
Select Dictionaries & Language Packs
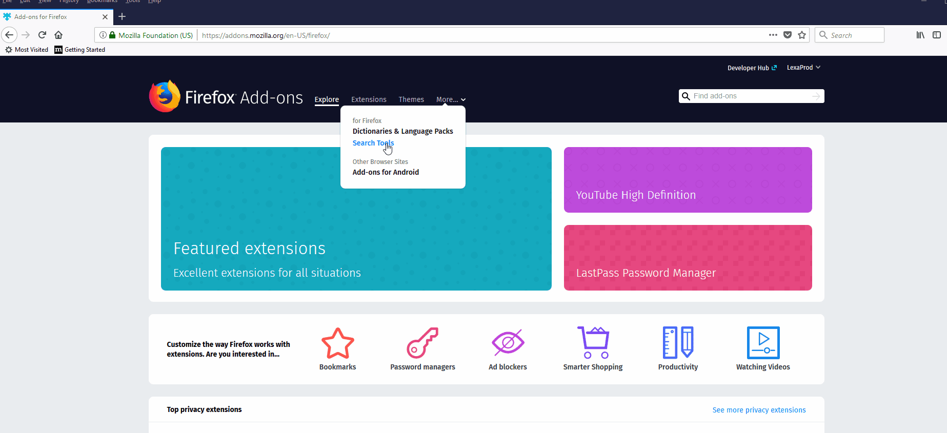coord(403,131)
